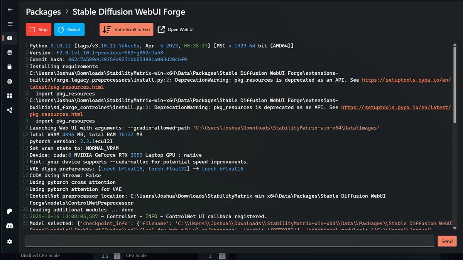463x260 pixels.
Task: Open the Inference image icon in sidebar
Action: point(10,52)
